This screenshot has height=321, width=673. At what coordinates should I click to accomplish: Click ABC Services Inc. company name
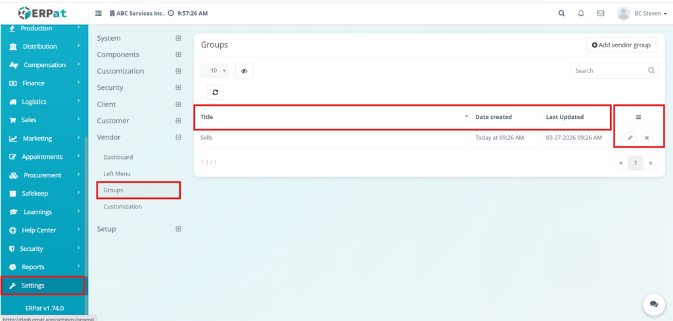click(x=141, y=13)
